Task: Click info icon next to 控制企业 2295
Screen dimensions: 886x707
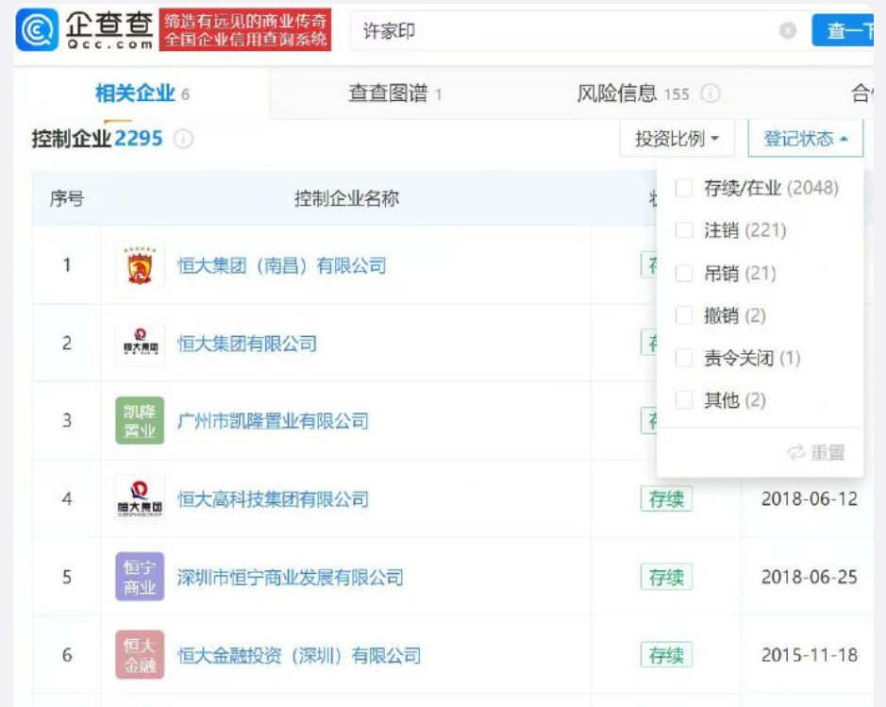Action: tap(184, 140)
